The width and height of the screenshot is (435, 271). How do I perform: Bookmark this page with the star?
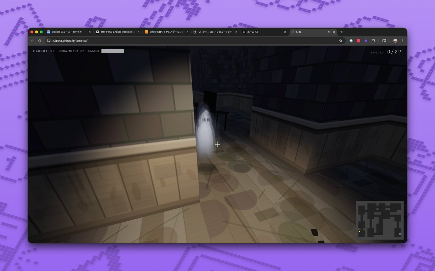(341, 41)
